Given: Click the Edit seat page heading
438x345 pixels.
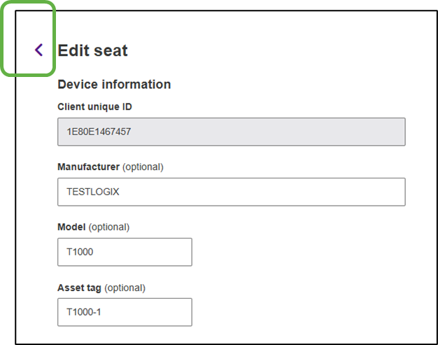Looking at the screenshot, I should (92, 50).
